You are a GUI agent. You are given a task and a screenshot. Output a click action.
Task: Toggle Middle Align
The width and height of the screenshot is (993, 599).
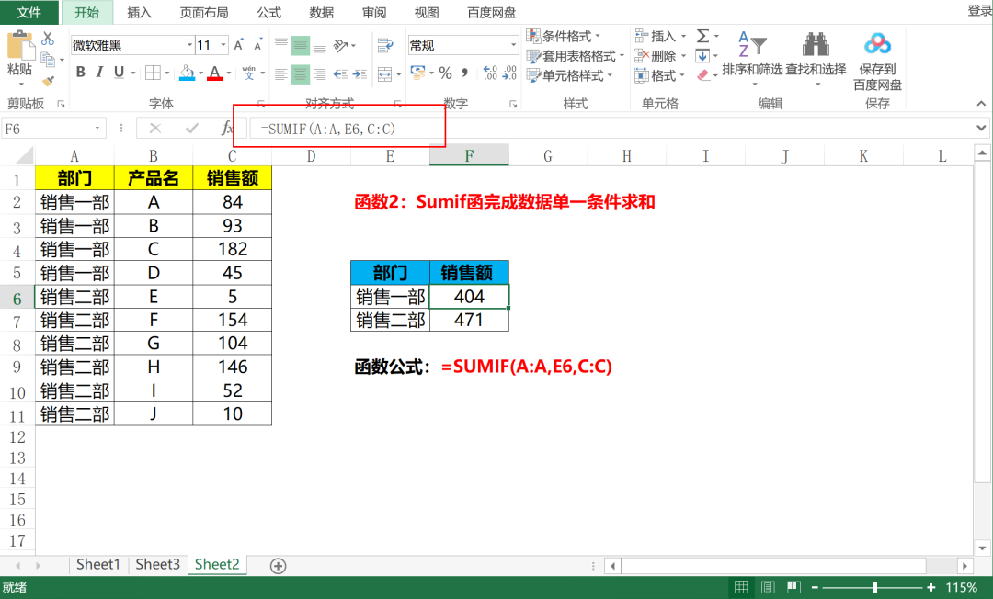(x=300, y=45)
